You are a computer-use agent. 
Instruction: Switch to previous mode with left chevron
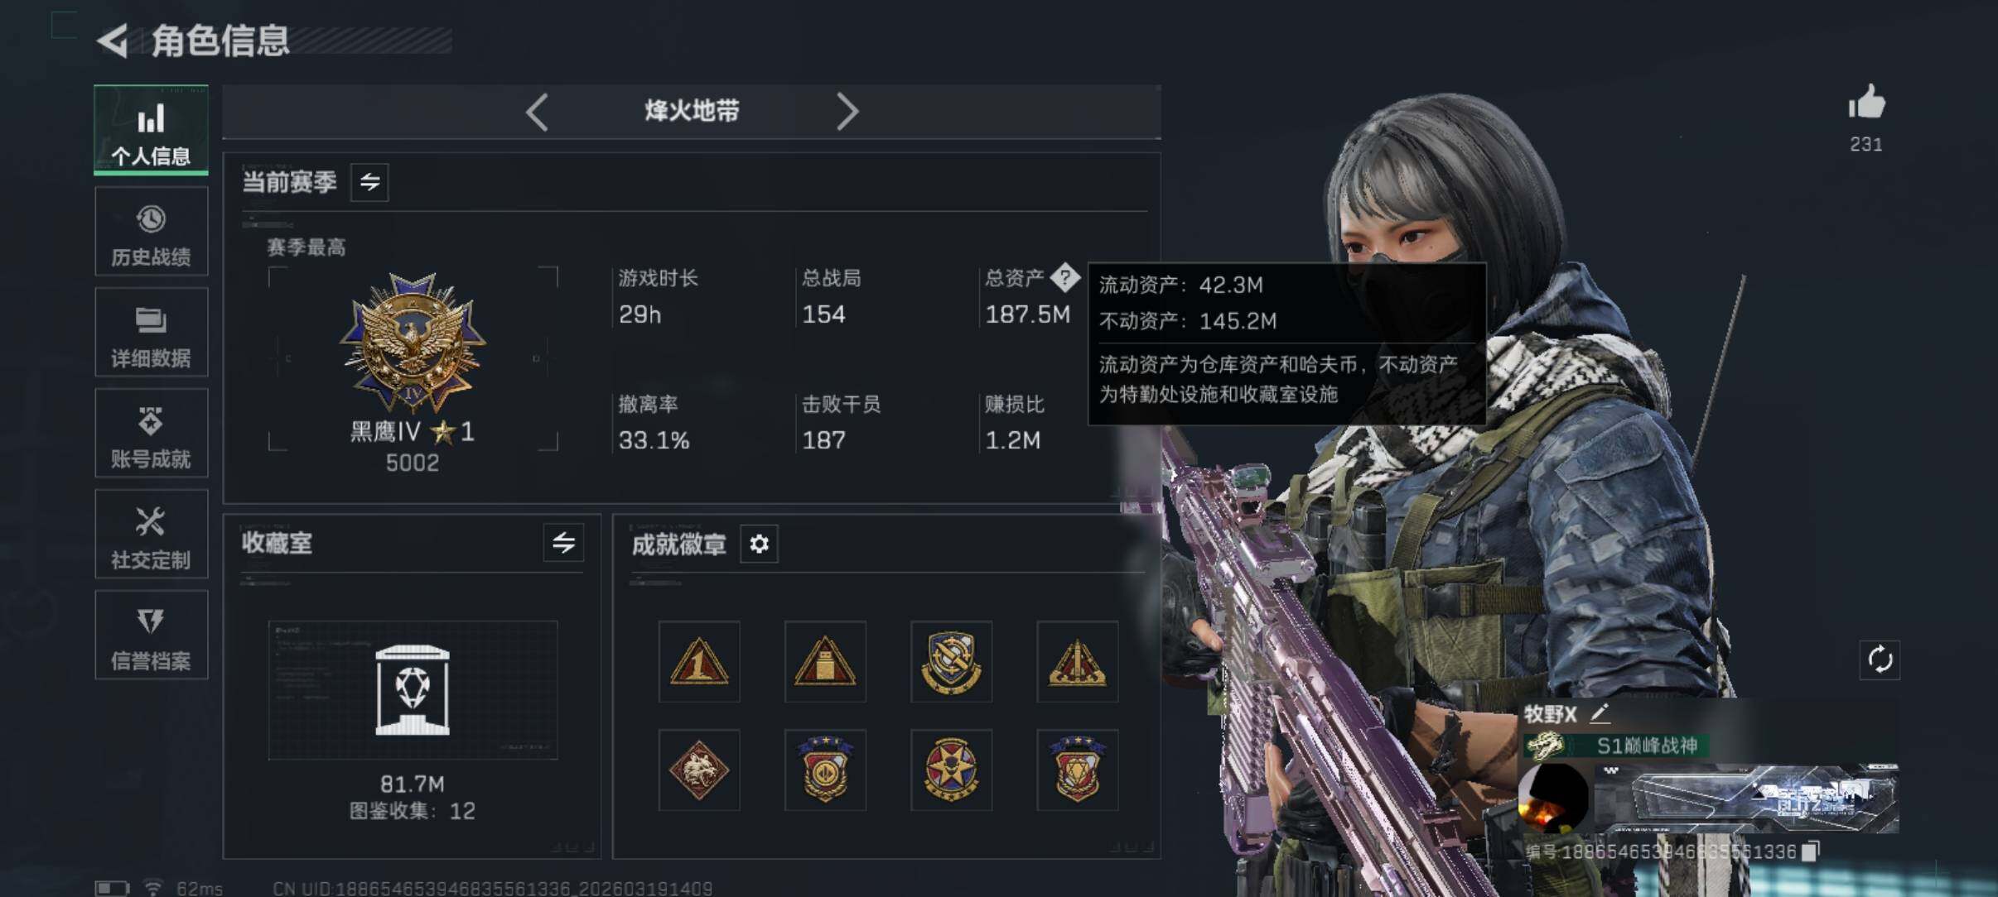(537, 112)
